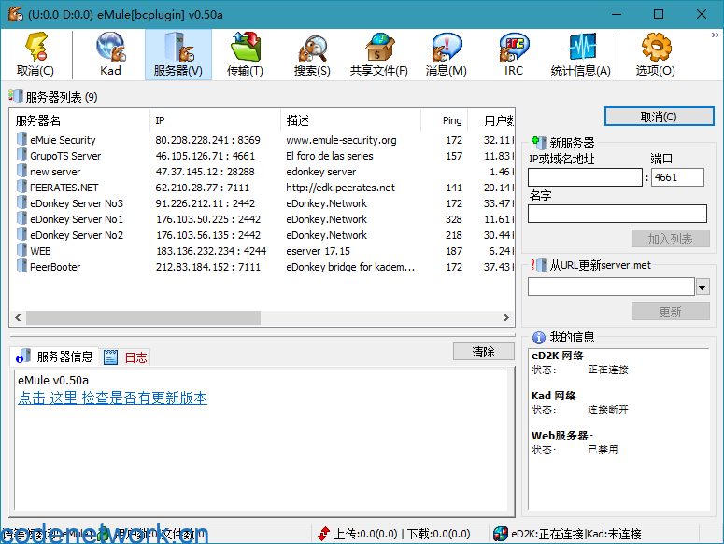Click the IP或域名地址 input field
The width and height of the screenshot is (724, 544).
coord(585,177)
